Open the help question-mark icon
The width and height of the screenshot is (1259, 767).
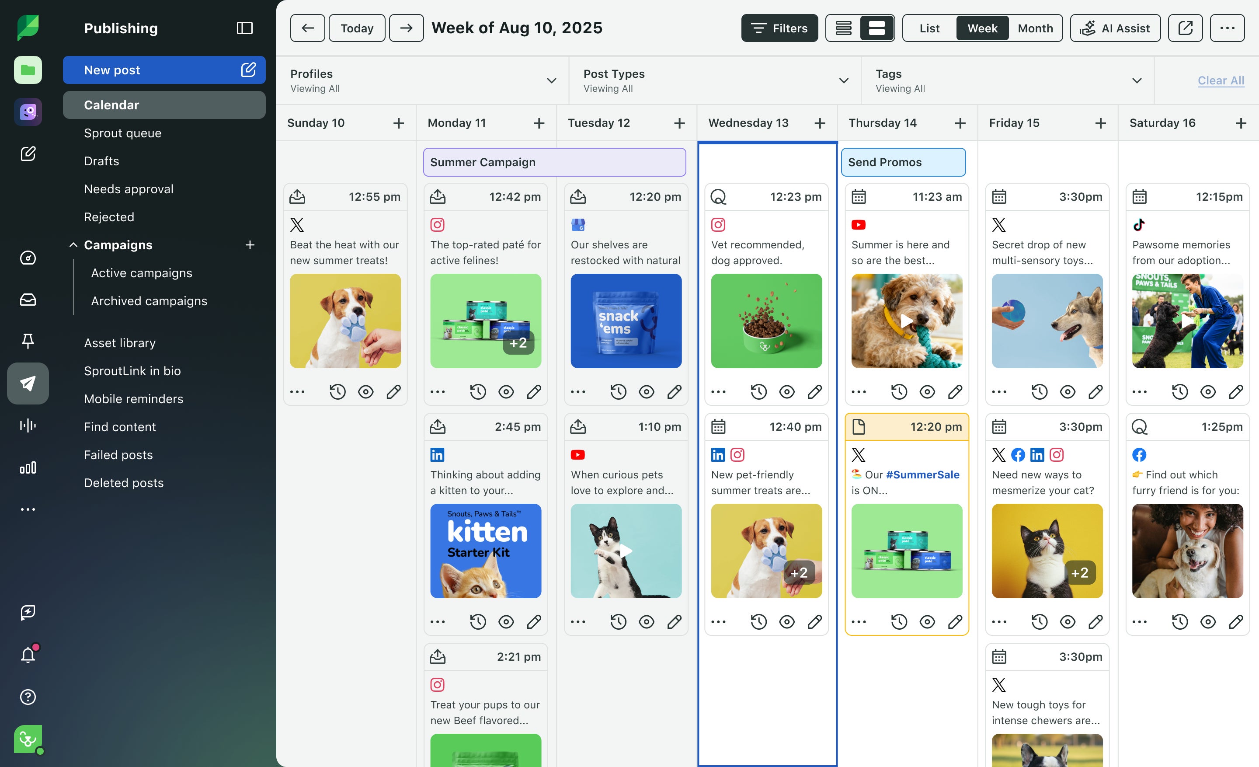pos(28,697)
